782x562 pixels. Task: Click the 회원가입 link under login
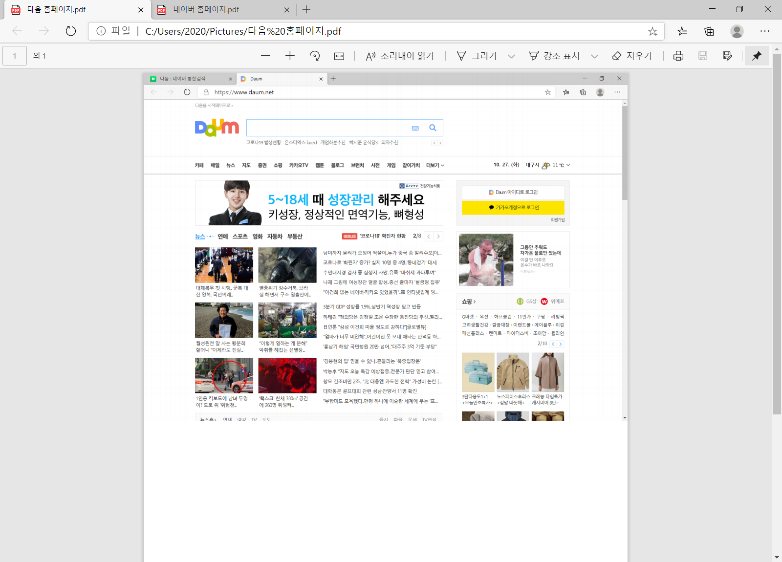(x=558, y=220)
